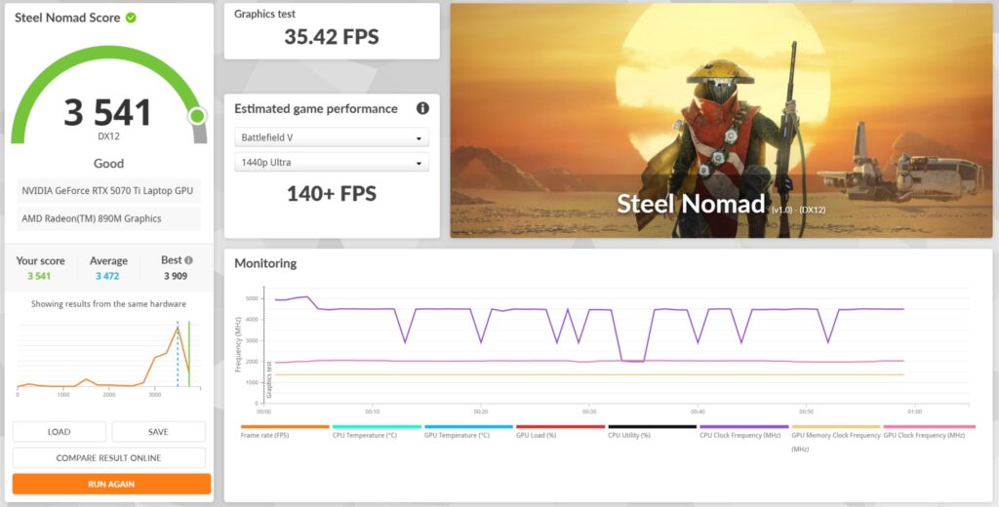Click the green verified checkmark beside Steel Nomad Score
Image resolution: width=999 pixels, height=507 pixels.
pyautogui.click(x=131, y=18)
